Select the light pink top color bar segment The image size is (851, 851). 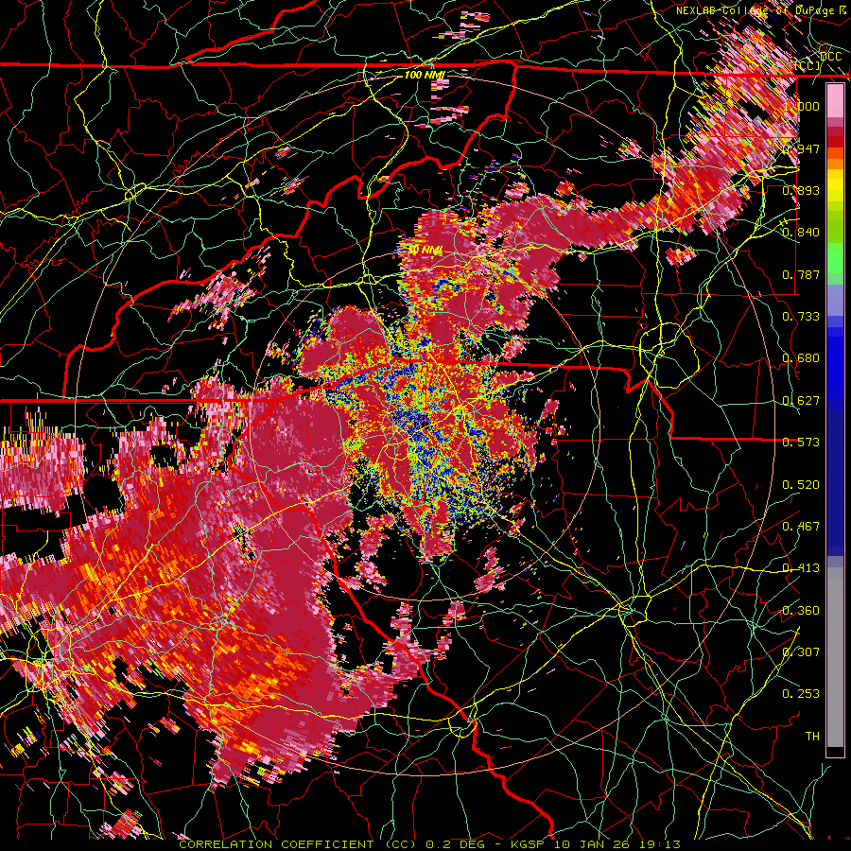[x=835, y=101]
